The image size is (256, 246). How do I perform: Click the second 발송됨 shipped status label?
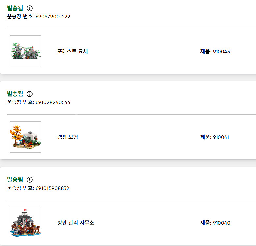point(15,94)
